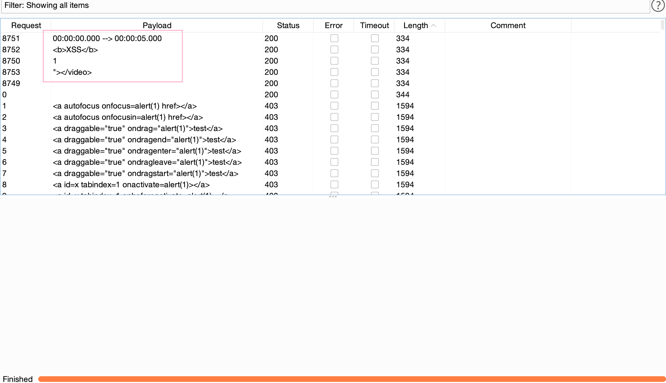Tick Error checkbox for request 8753
This screenshot has width=666, height=383.
point(334,72)
